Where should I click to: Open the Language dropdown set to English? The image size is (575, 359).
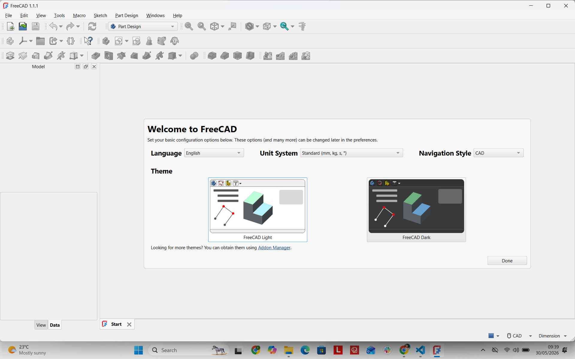click(214, 153)
